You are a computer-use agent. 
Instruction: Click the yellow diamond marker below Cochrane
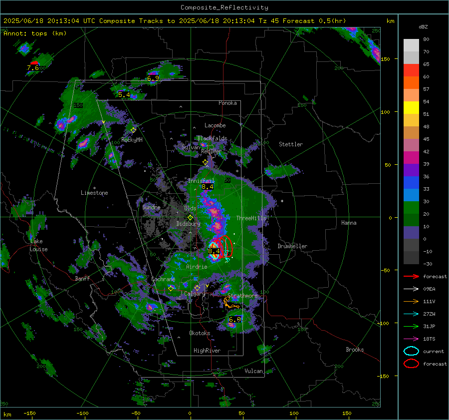coord(171,288)
